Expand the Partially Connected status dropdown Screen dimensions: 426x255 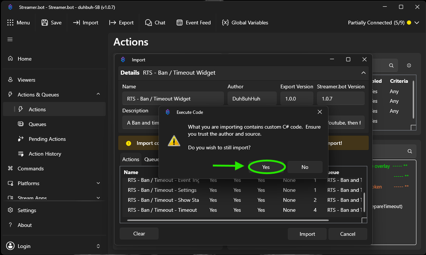point(417,23)
